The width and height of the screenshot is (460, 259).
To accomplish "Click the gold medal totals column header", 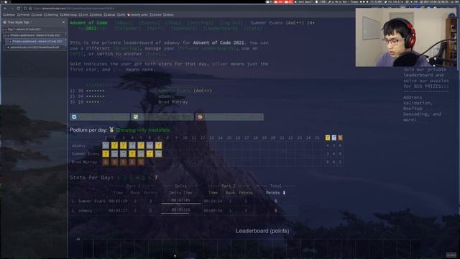I will click(328, 137).
